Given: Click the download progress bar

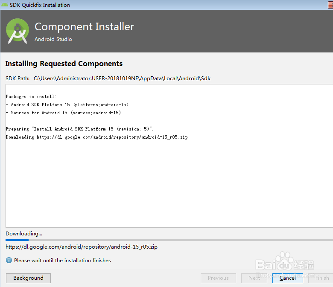Looking at the screenshot, I should coord(169,240).
